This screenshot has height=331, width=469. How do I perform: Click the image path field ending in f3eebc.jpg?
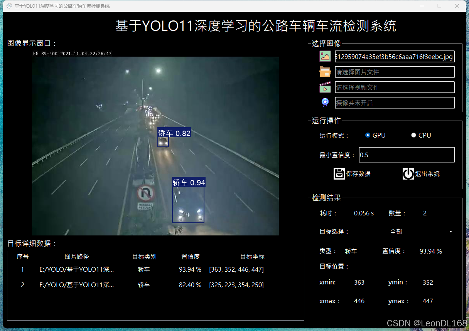(x=395, y=57)
